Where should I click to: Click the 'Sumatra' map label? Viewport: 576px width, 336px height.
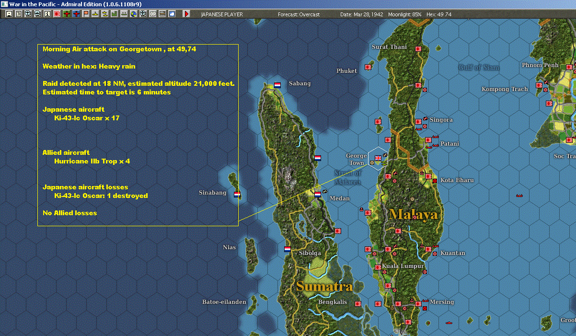tap(324, 287)
